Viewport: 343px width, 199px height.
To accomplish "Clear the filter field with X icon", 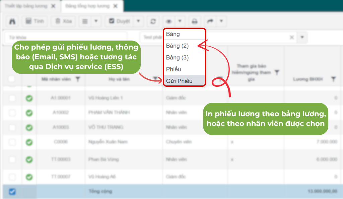I will [292, 37].
